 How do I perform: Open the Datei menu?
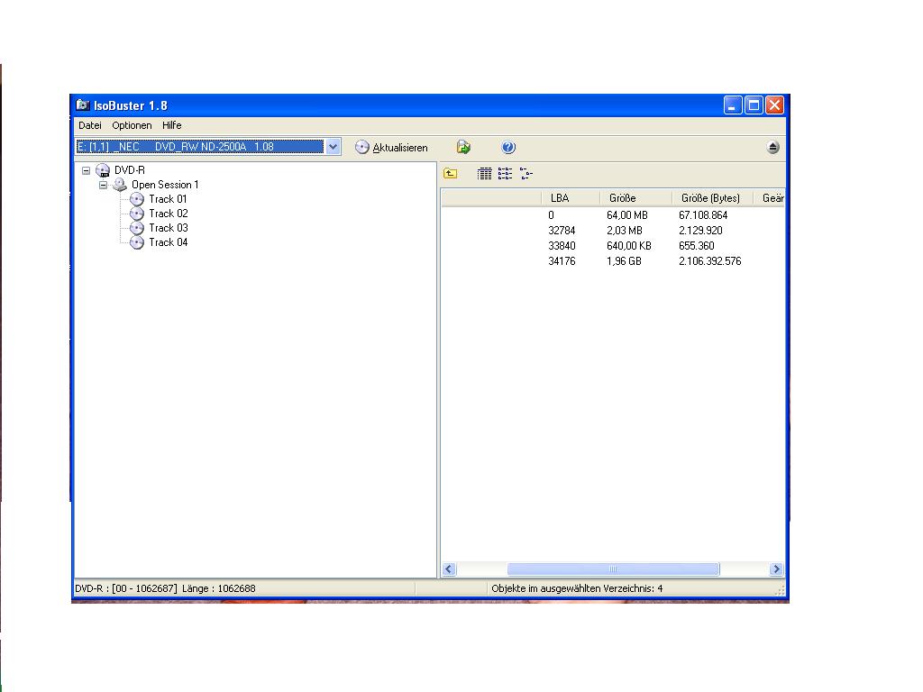click(x=90, y=125)
